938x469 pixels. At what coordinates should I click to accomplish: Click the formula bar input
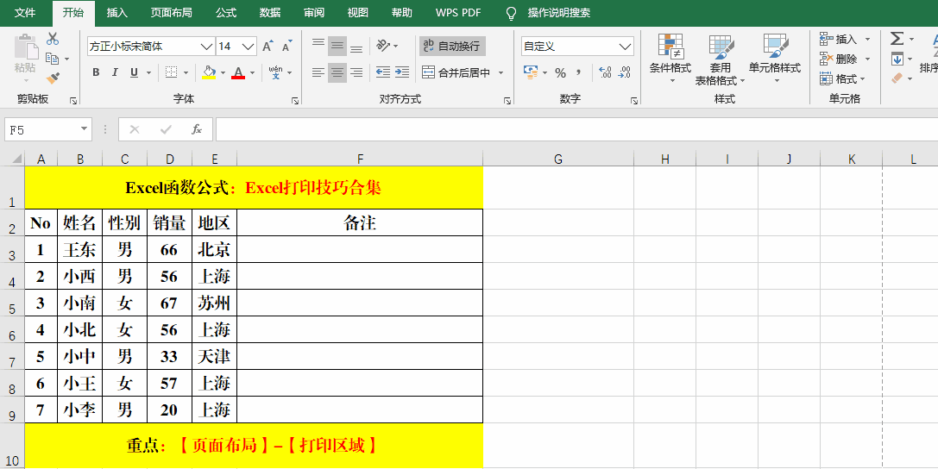point(576,129)
